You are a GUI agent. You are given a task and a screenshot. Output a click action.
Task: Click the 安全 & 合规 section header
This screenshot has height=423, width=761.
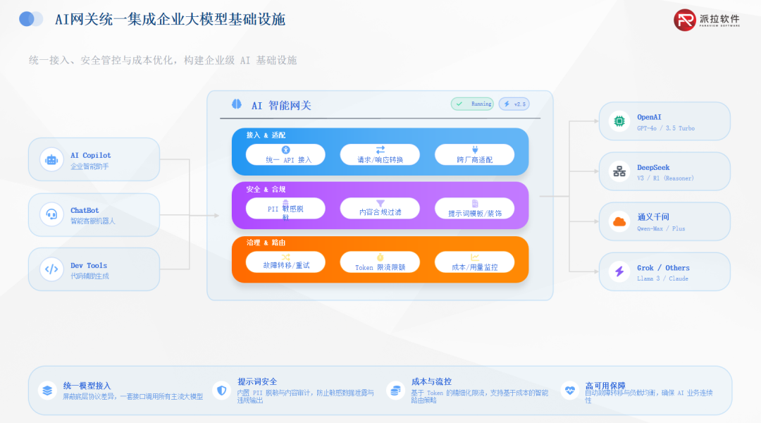(266, 189)
